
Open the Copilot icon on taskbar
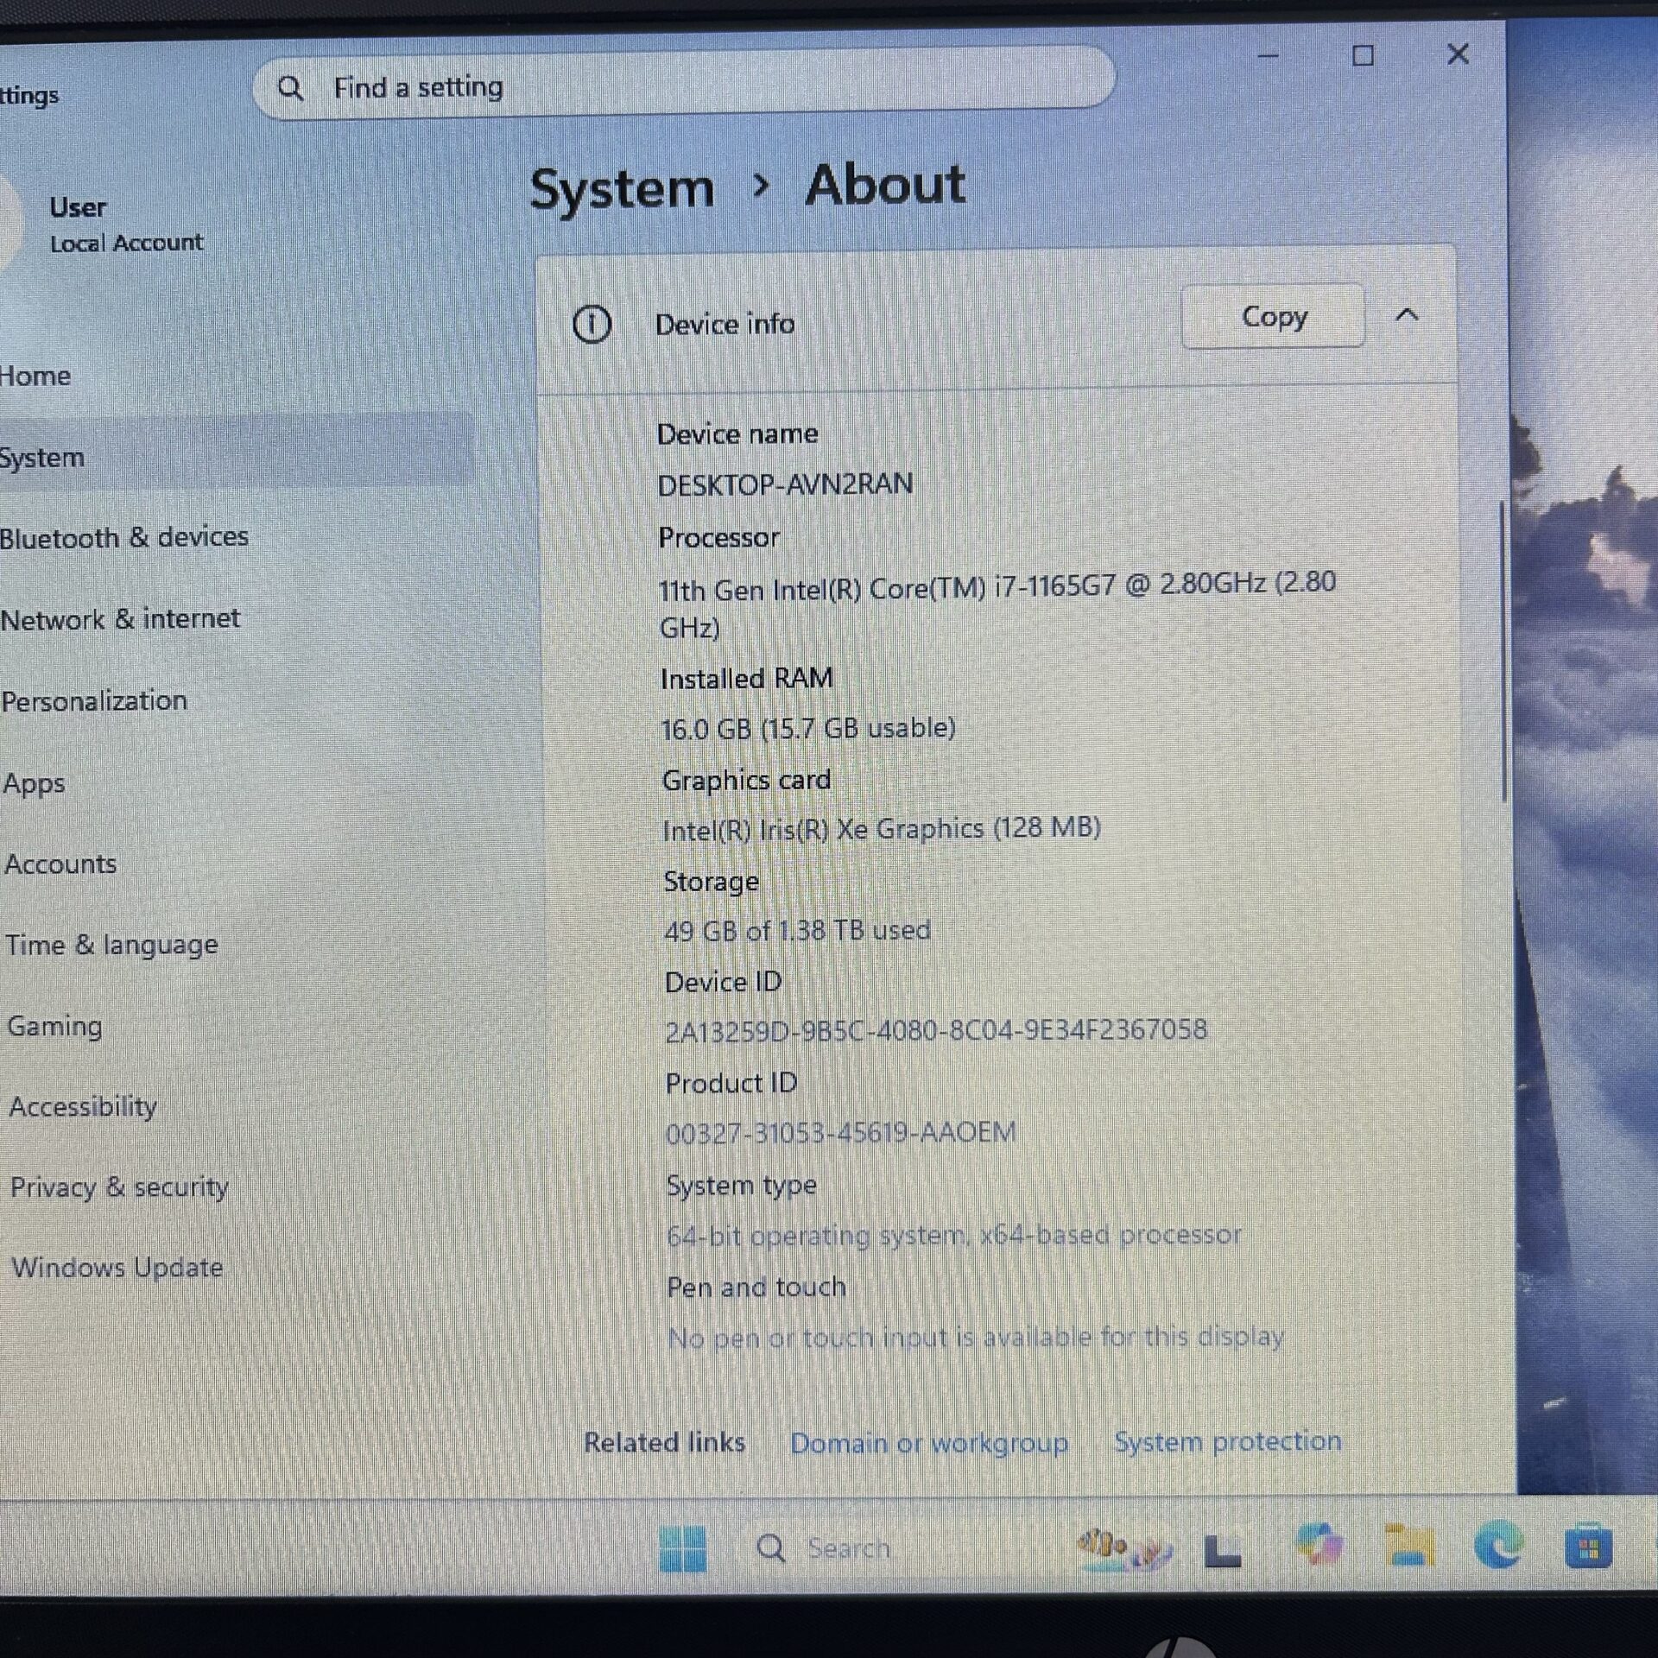click(1319, 1544)
